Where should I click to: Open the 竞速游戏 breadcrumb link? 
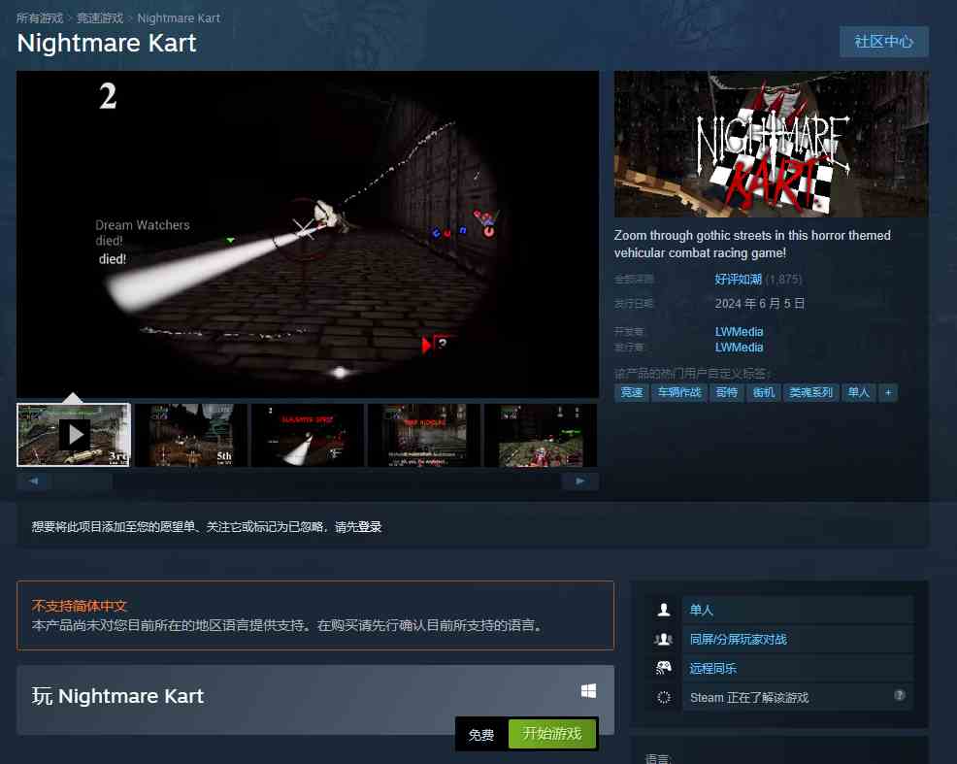point(100,18)
